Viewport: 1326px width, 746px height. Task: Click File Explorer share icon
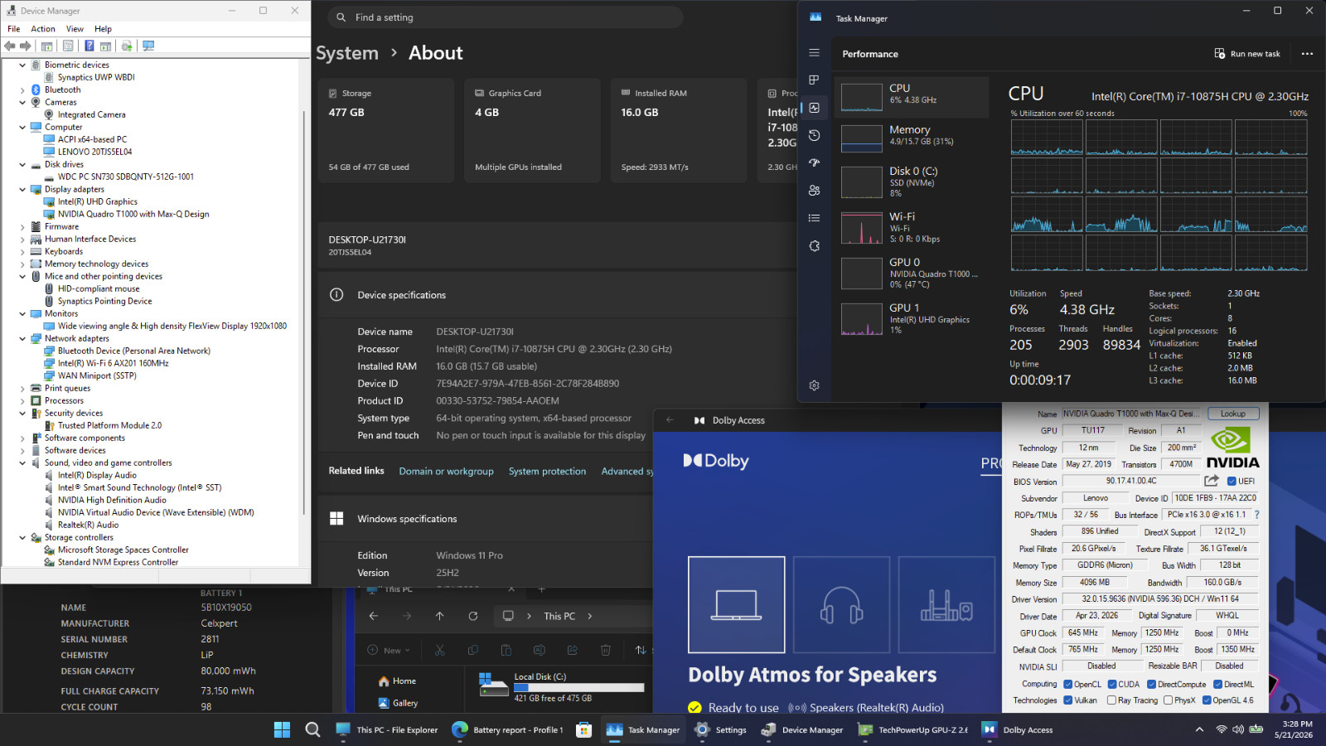(x=572, y=650)
